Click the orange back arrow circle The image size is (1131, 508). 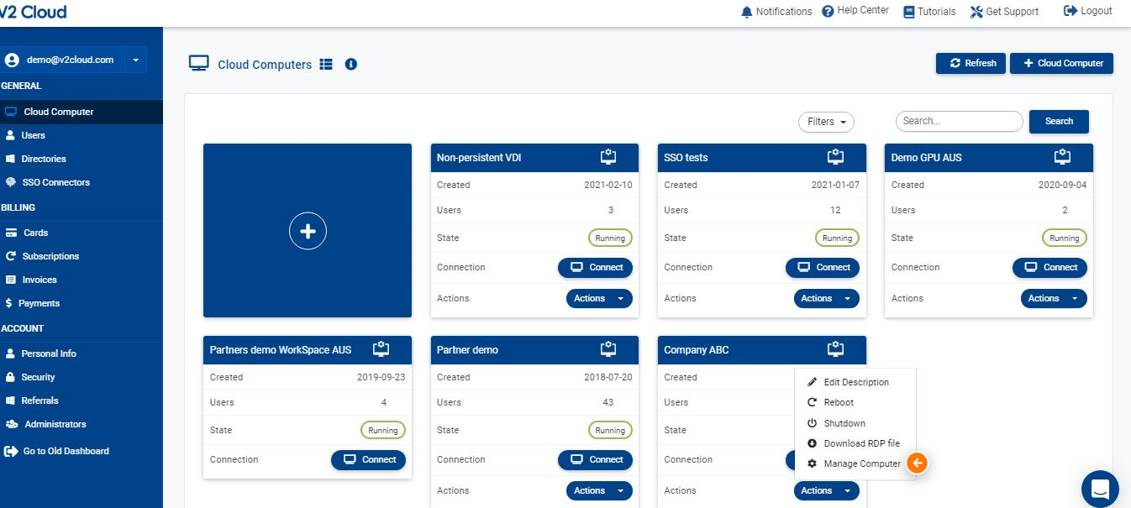point(918,463)
